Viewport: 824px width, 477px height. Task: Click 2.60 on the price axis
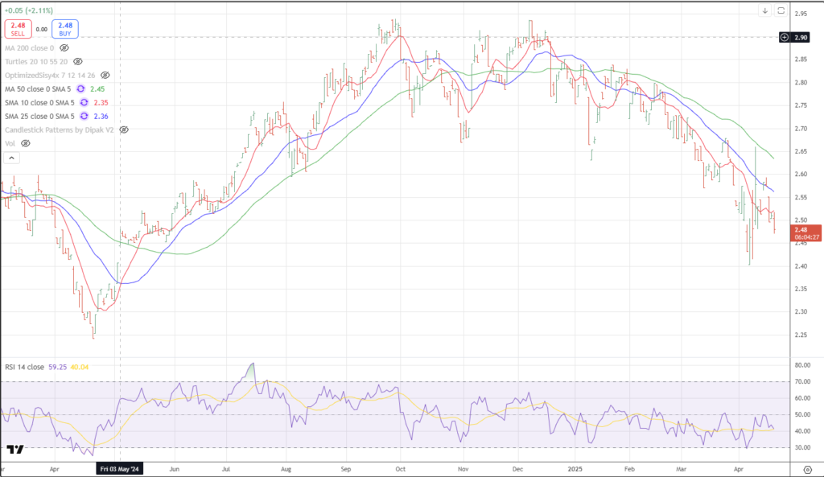point(801,175)
